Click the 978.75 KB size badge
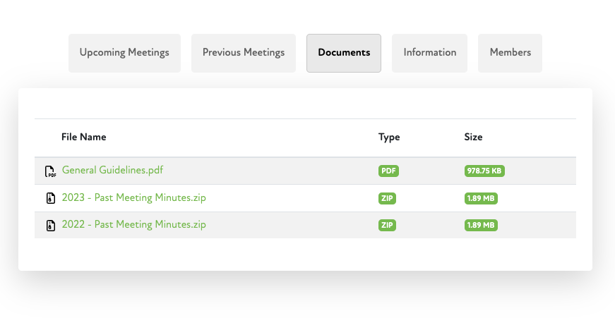The image size is (615, 318). tap(484, 171)
